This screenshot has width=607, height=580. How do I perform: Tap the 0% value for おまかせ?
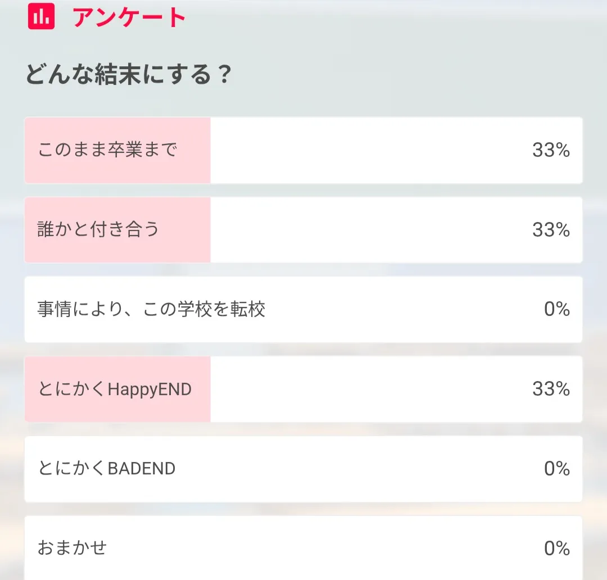click(556, 547)
